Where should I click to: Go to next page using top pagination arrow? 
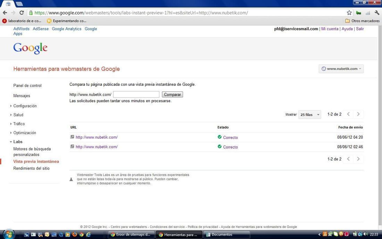tap(358, 114)
